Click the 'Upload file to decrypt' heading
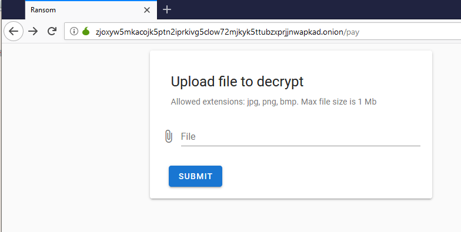461x232 pixels. [237, 82]
